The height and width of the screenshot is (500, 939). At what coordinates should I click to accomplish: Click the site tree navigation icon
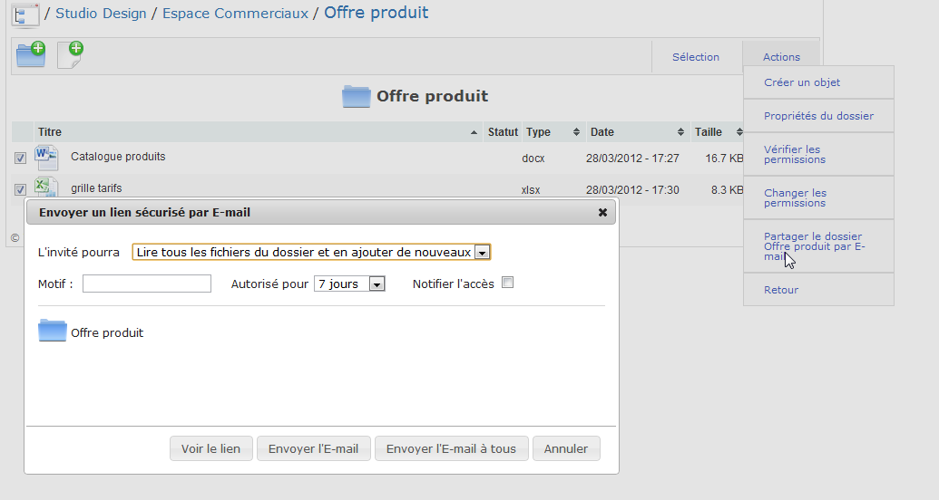[x=26, y=14]
